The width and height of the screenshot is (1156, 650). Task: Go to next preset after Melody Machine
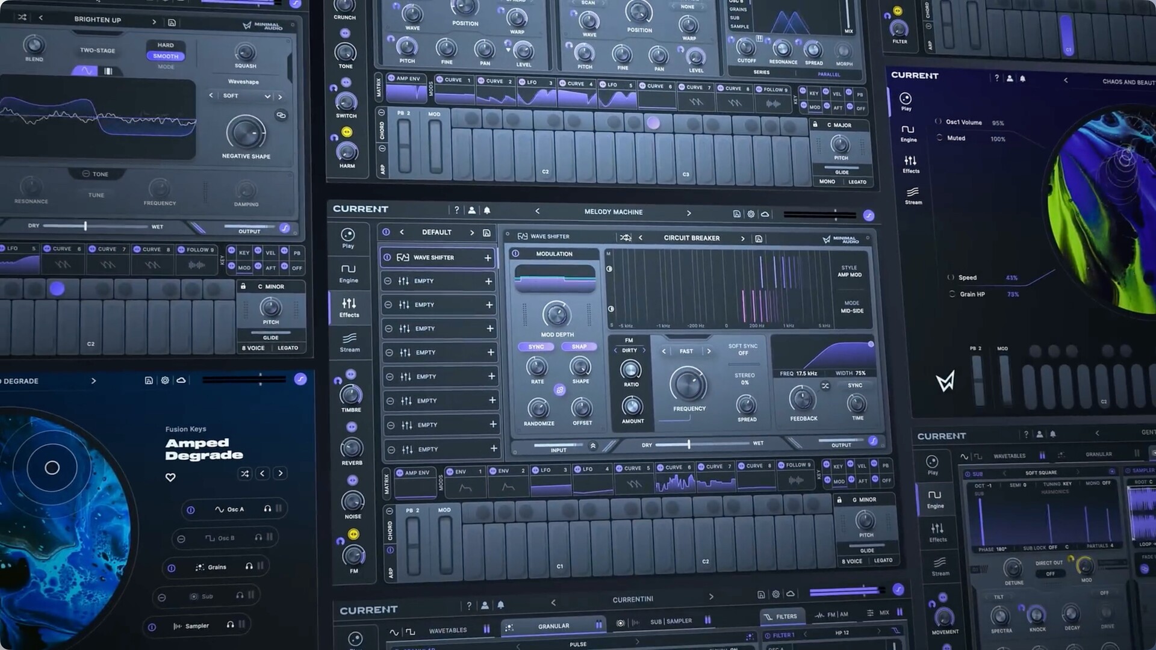(x=689, y=212)
